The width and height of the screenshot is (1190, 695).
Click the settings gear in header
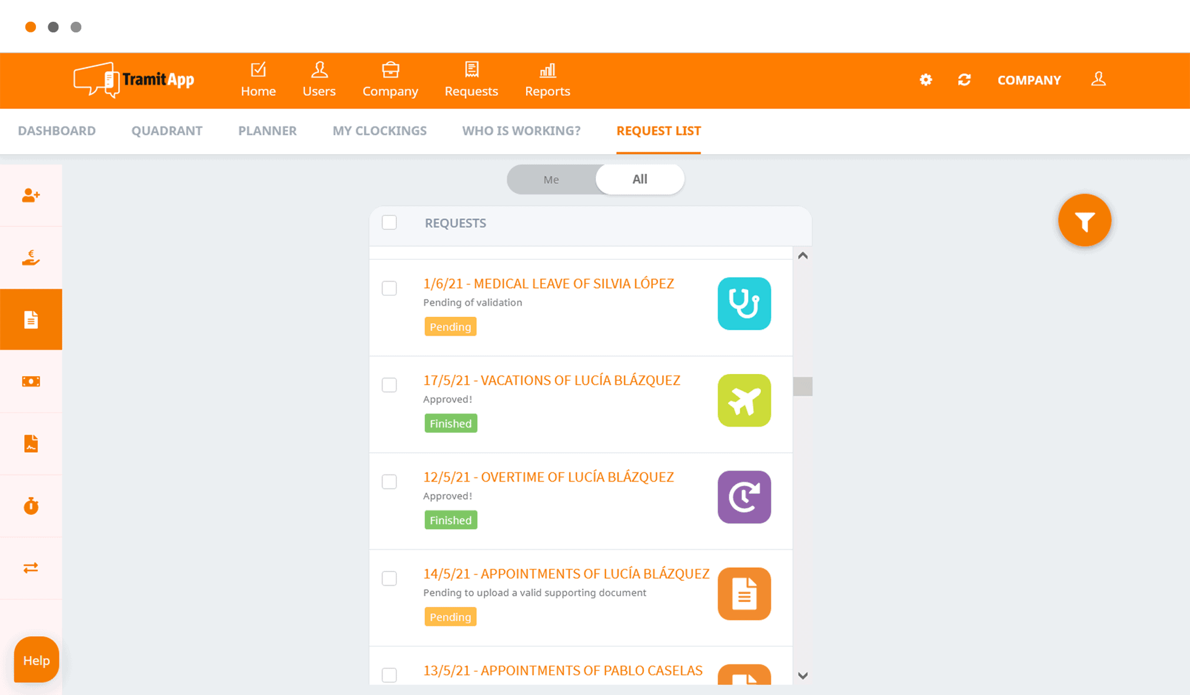[x=926, y=79]
